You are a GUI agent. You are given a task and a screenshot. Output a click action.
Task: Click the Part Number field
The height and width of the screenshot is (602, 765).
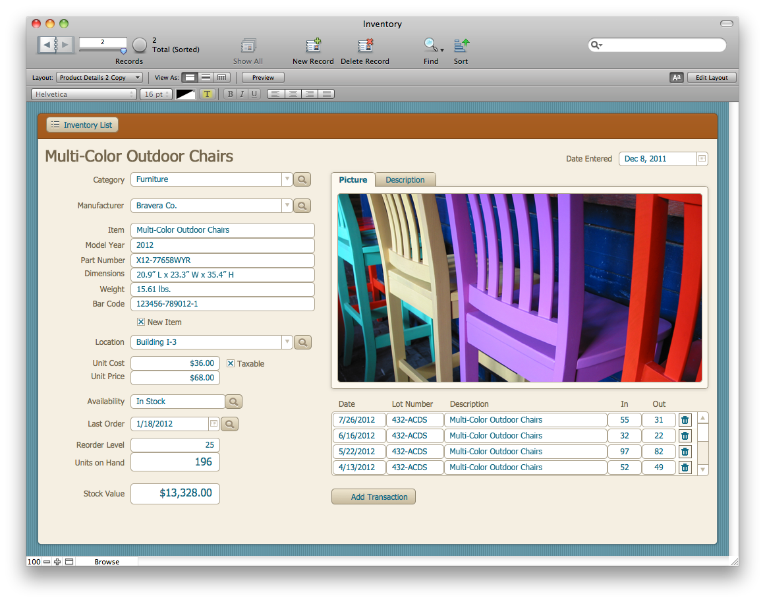click(x=223, y=260)
